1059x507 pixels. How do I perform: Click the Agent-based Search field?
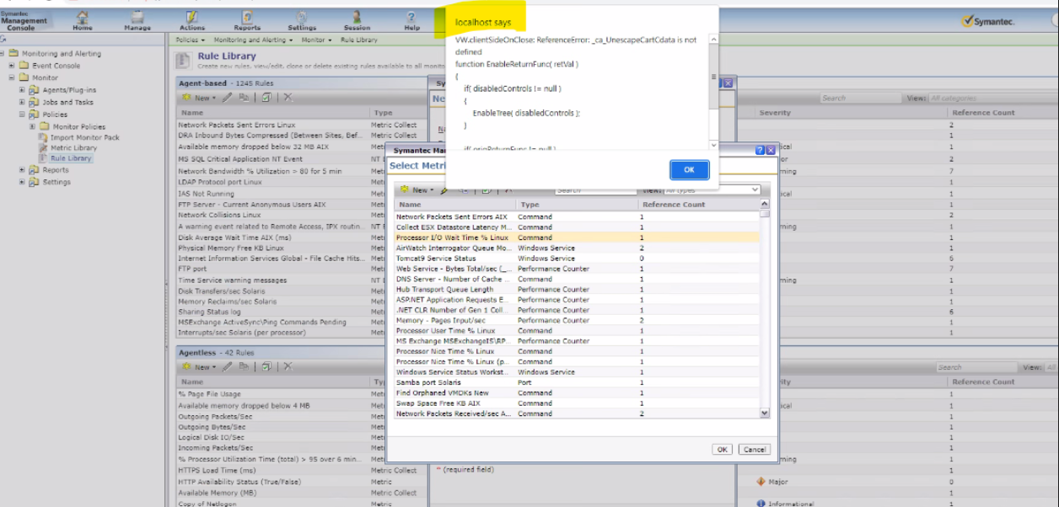click(860, 99)
